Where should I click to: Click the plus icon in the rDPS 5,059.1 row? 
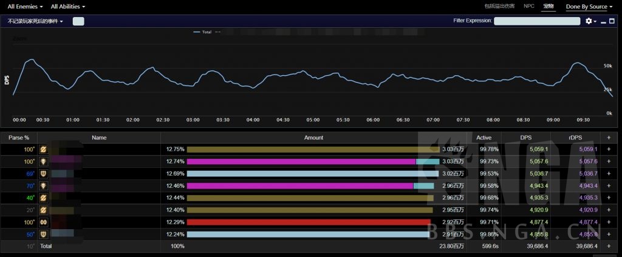coord(609,149)
